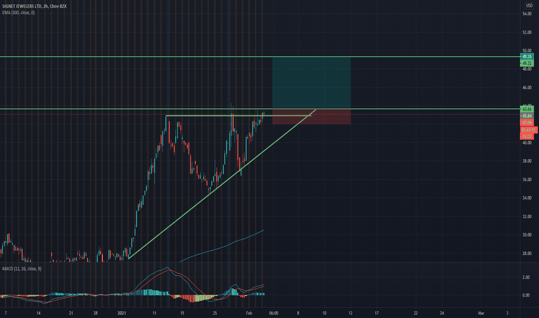Click the 43.64 gray price tag
Viewport: 539px width, 318px height.
pyautogui.click(x=527, y=116)
